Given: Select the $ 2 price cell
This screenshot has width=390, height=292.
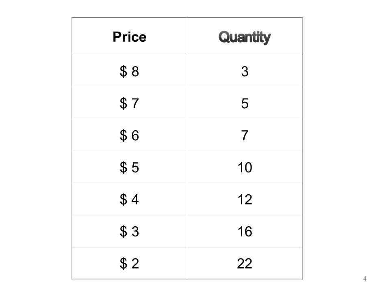Looking at the screenshot, I should (129, 263).
